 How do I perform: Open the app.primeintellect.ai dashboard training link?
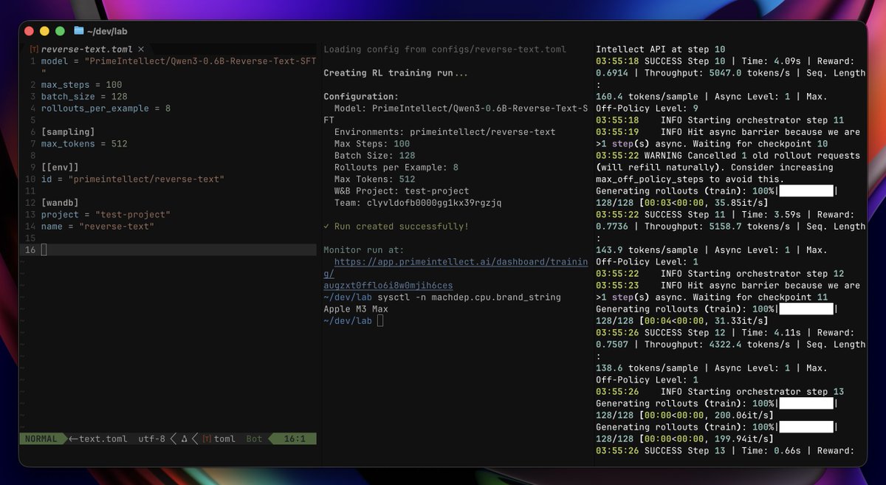click(461, 261)
